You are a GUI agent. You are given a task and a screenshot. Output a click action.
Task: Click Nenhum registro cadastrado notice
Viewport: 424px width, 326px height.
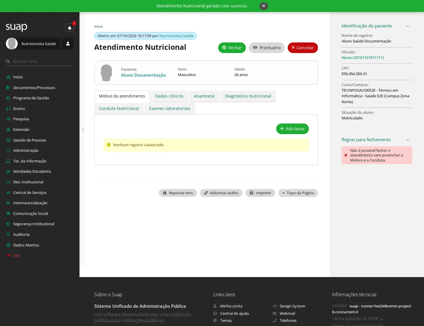click(206, 145)
